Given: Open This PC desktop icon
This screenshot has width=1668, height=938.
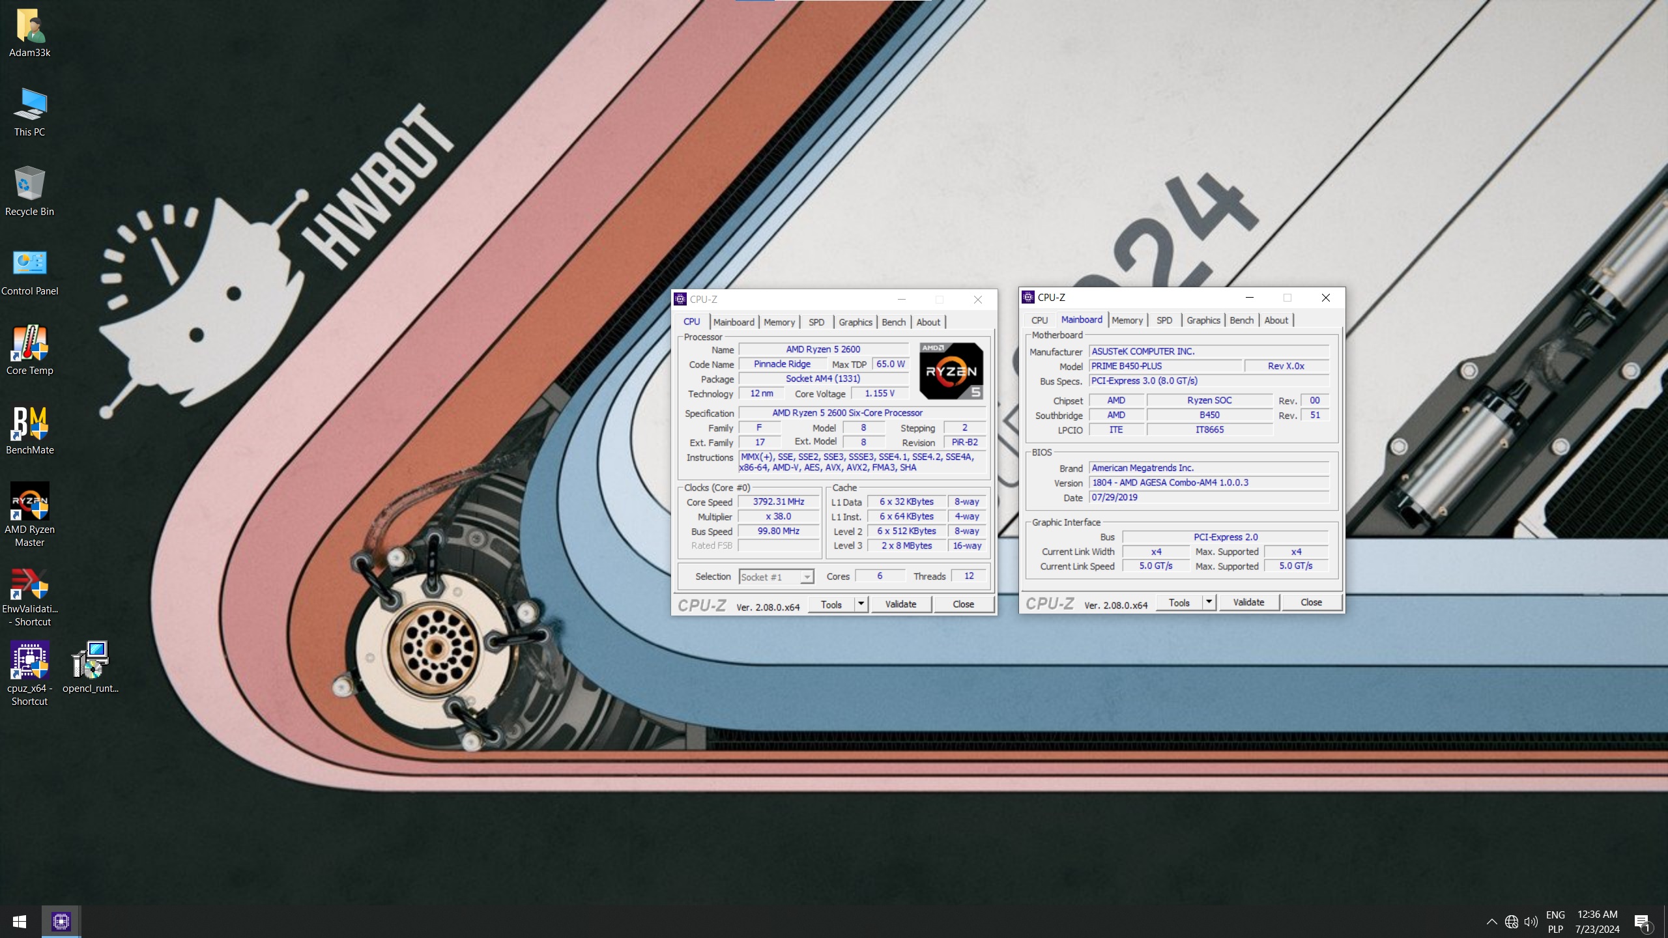Looking at the screenshot, I should 29,112.
